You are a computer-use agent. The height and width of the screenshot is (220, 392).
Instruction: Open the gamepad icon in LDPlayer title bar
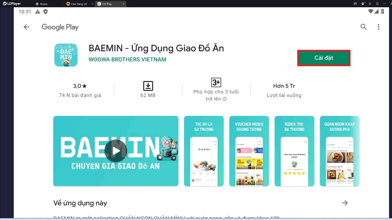pos(355,4)
